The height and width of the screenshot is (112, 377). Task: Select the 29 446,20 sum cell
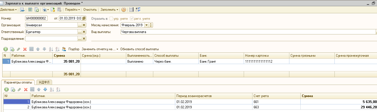339,107
